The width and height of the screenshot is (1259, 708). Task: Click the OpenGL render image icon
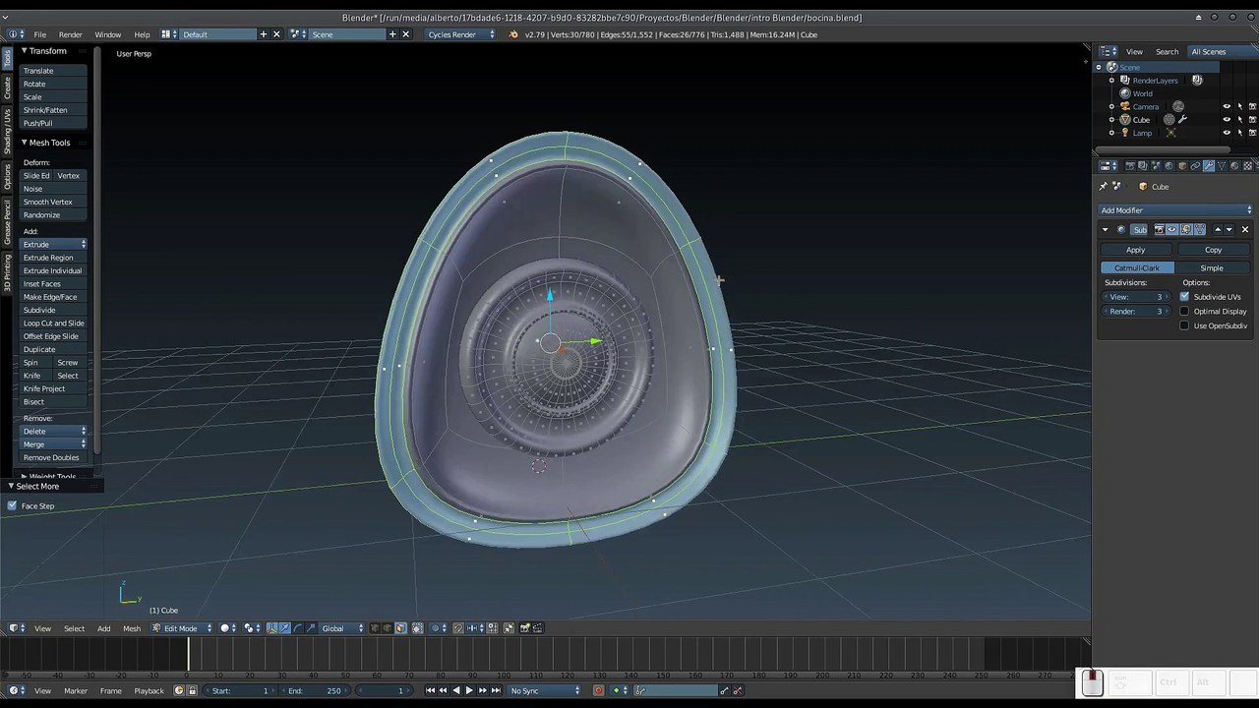524,628
